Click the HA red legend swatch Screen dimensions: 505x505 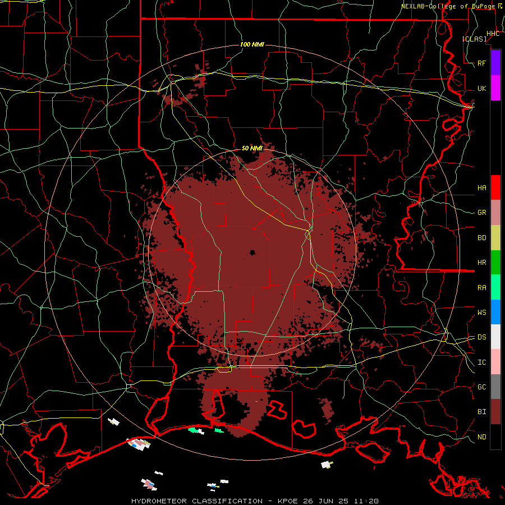tap(495, 187)
